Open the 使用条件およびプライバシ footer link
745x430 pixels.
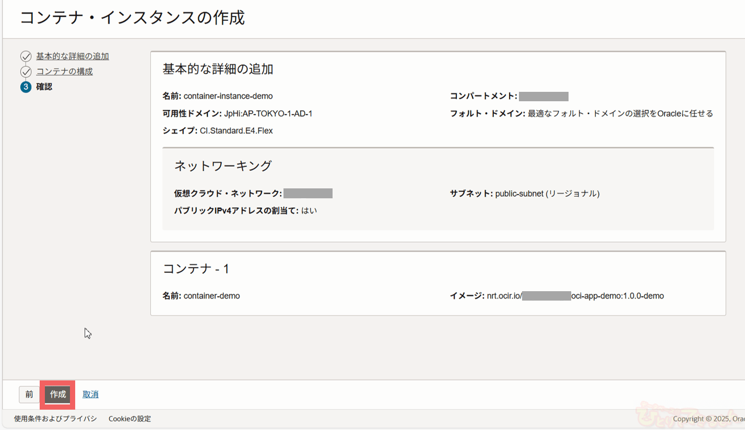pyautogui.click(x=55, y=419)
